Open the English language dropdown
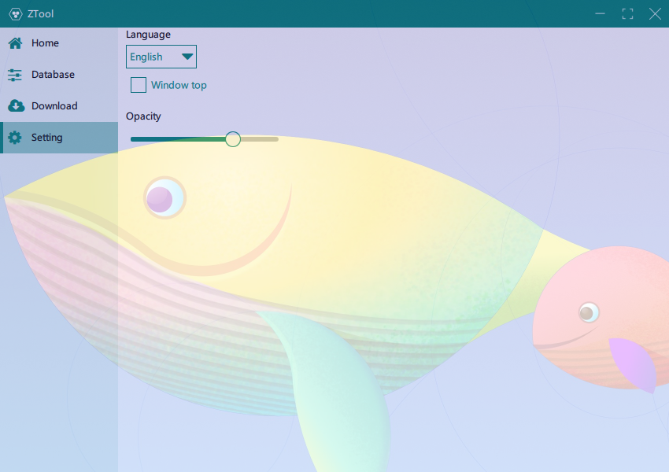This screenshot has height=472, width=669. (x=161, y=57)
